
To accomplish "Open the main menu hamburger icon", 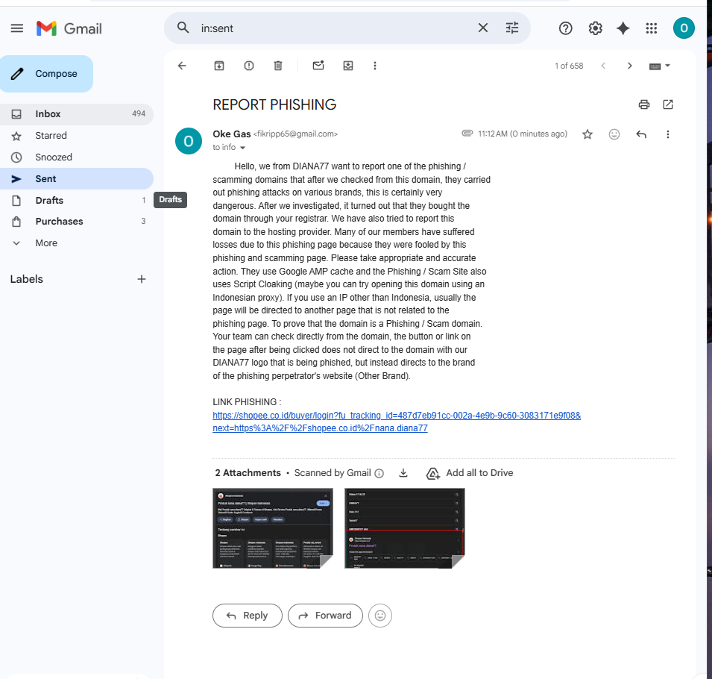I will point(17,28).
